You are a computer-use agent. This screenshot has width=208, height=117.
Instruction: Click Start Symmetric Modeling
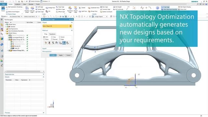tap(14, 7)
